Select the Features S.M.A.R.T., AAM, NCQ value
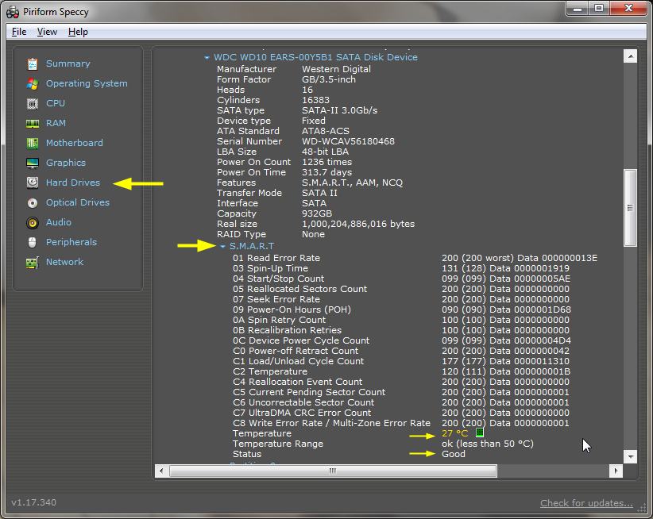The width and height of the screenshot is (653, 519). click(353, 183)
